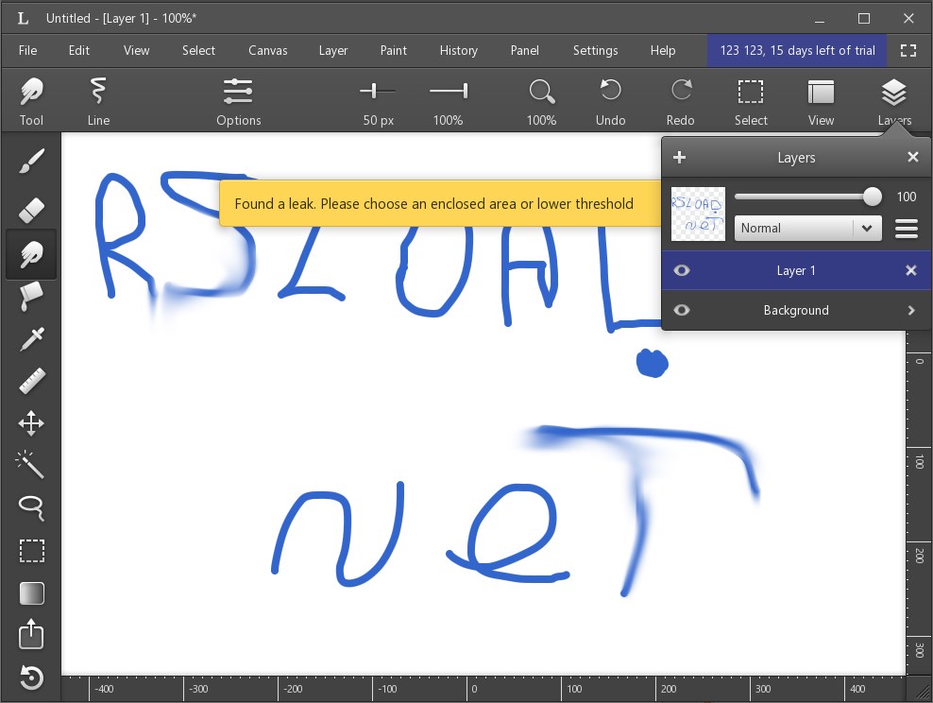Open the Select menu

coord(198,51)
